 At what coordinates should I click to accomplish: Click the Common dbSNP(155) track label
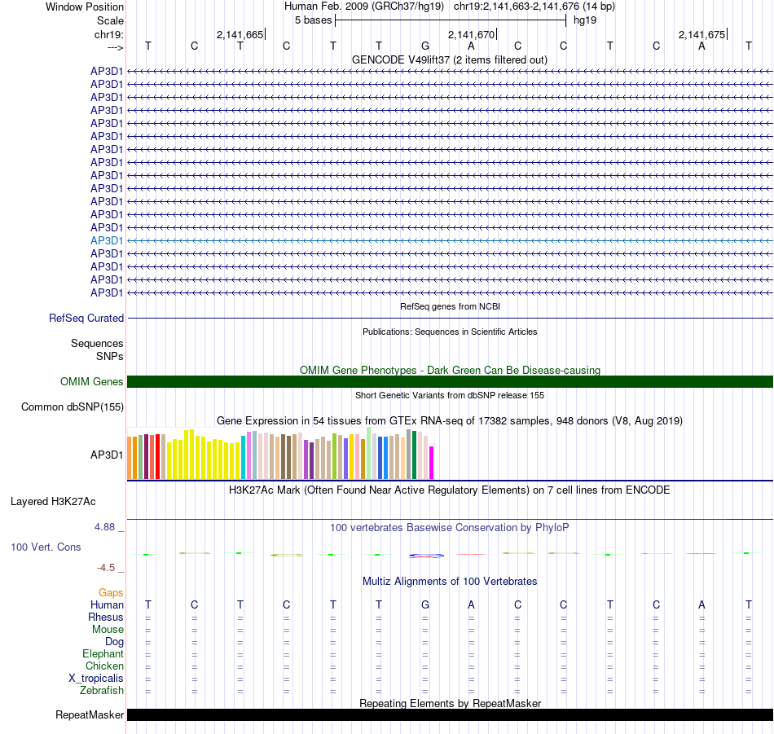(x=73, y=407)
